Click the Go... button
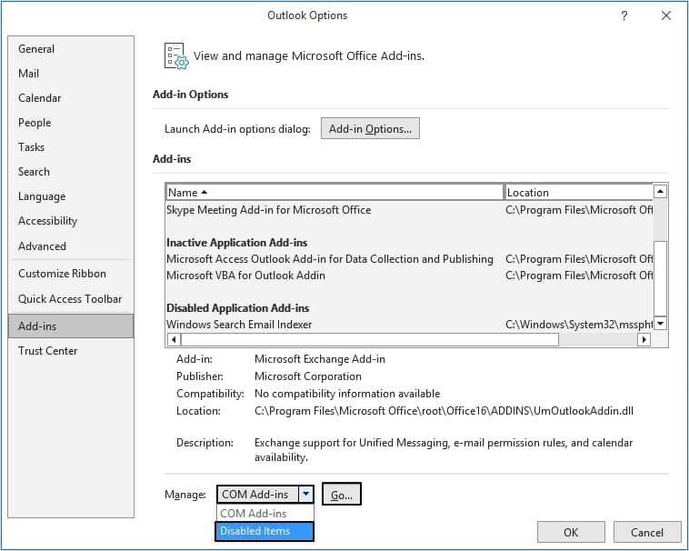The width and height of the screenshot is (689, 551). tap(342, 495)
